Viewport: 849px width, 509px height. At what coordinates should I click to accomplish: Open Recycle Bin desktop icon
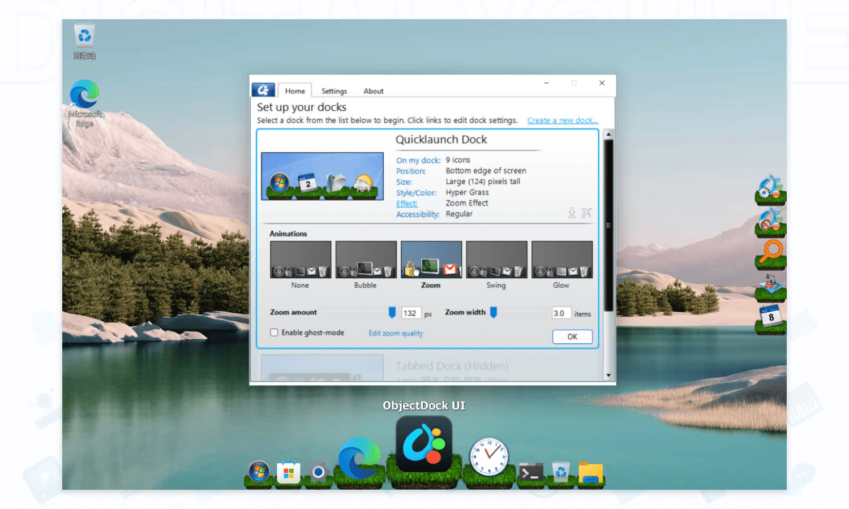click(x=84, y=41)
